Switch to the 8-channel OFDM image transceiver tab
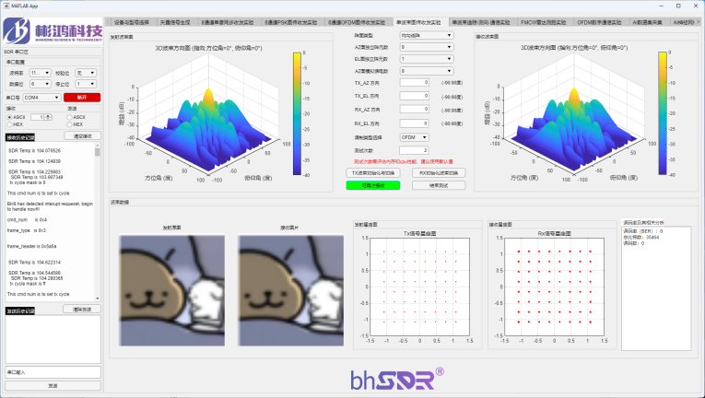The image size is (705, 398). 356,22
